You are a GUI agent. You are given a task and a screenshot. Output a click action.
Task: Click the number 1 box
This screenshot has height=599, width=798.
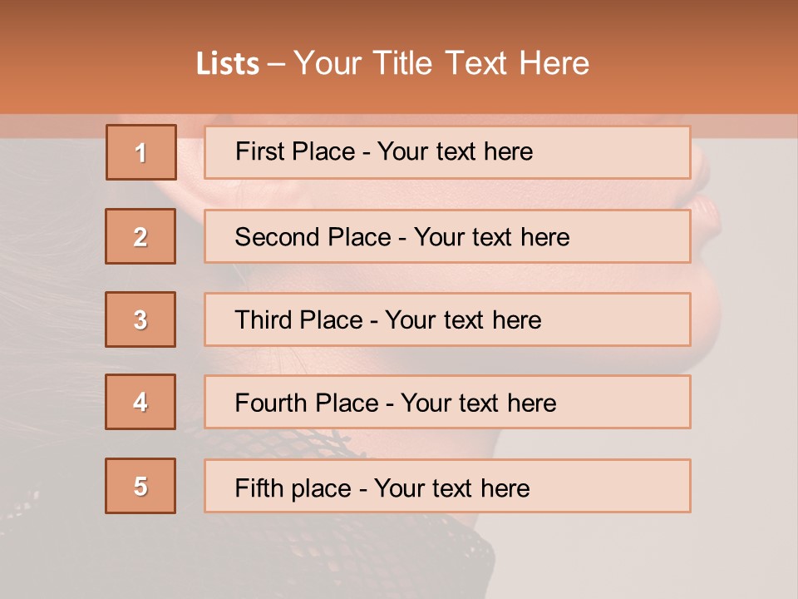140,152
